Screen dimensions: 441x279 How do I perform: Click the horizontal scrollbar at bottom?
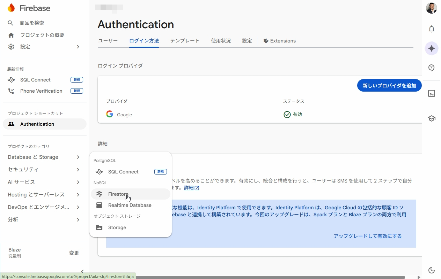coord(270,277)
